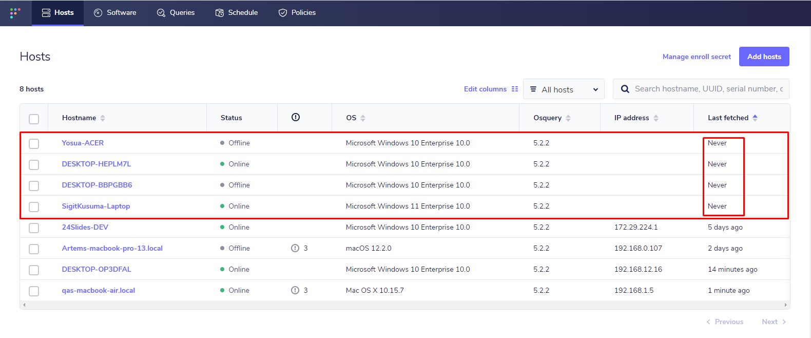Viewport: 811px width, 338px height.
Task: Click the Fleet logo icon
Action: pos(15,13)
